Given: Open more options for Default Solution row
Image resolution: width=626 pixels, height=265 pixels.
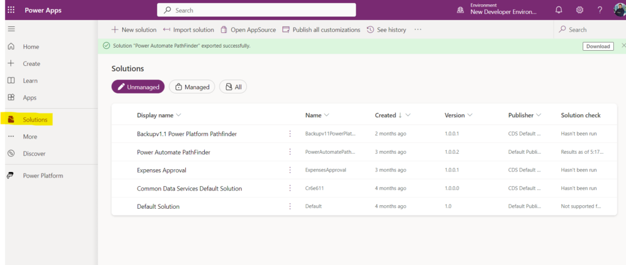Looking at the screenshot, I should coord(290,206).
